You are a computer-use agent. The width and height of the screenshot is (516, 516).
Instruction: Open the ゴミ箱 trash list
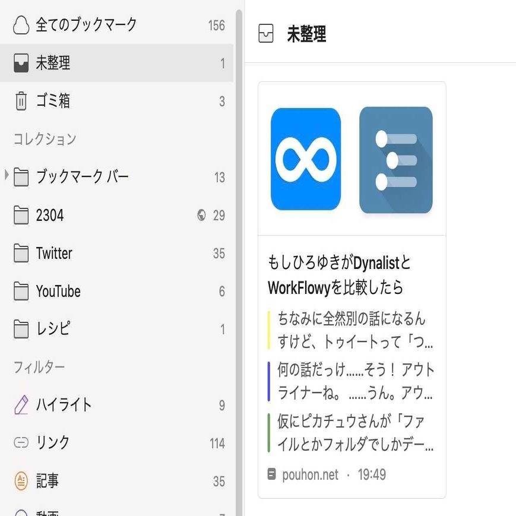point(116,101)
